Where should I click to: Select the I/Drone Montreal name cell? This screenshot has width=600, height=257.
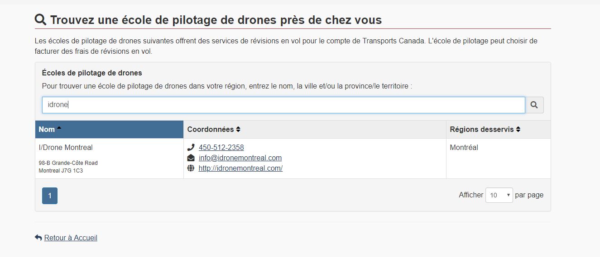pos(109,159)
